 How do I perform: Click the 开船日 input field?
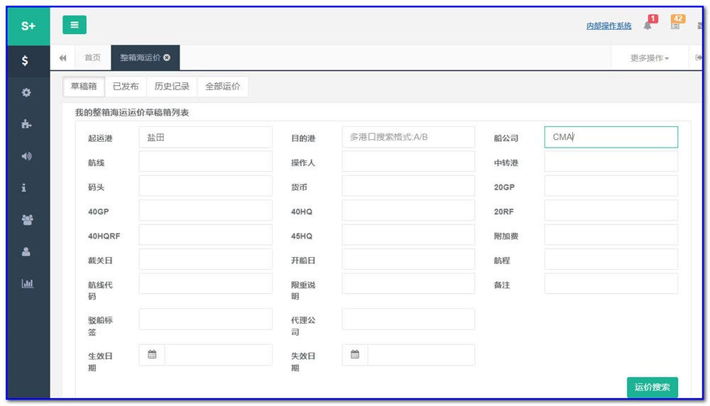point(408,259)
